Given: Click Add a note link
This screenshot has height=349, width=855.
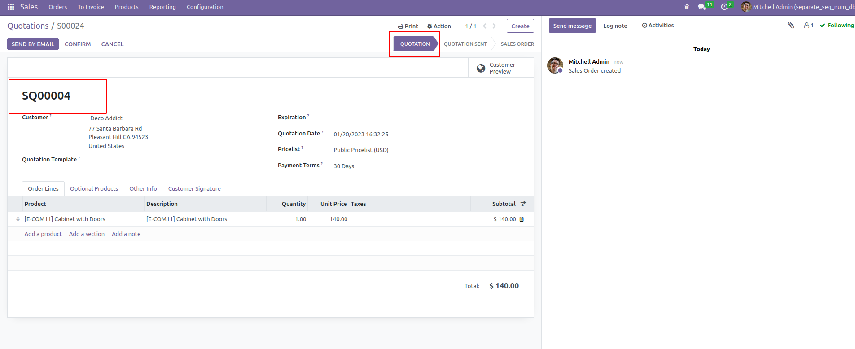Looking at the screenshot, I should 126,234.
